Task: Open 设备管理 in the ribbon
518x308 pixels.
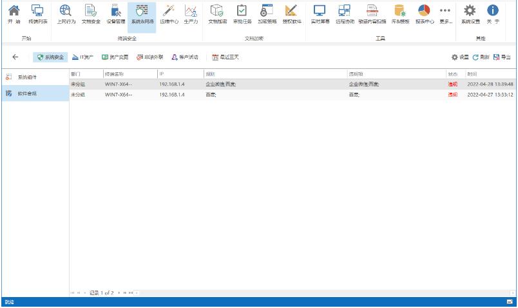Action: [116, 14]
